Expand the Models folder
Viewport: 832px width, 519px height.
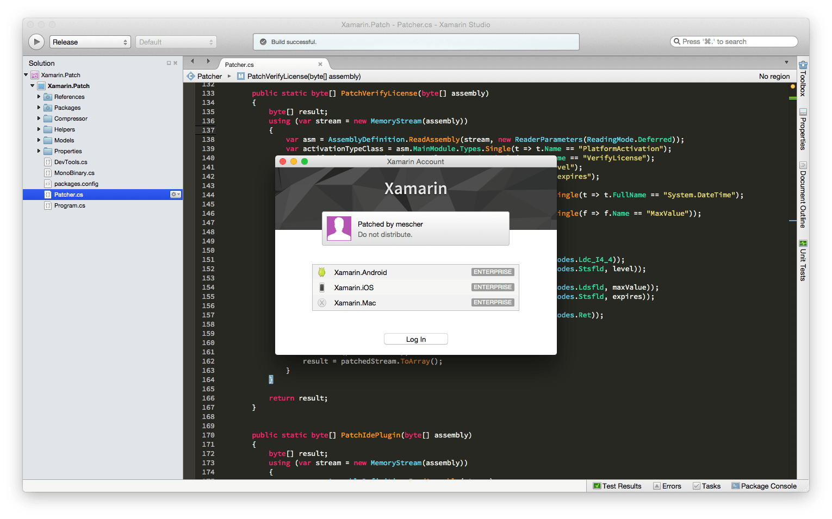tap(39, 140)
